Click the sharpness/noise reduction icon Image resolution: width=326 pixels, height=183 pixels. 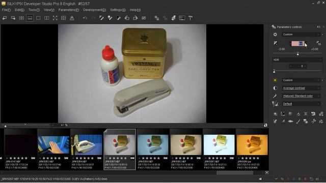pyautogui.click(x=275, y=104)
